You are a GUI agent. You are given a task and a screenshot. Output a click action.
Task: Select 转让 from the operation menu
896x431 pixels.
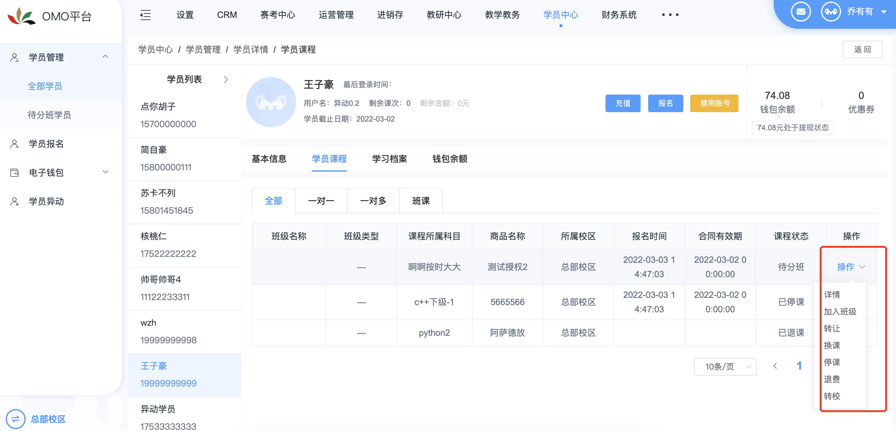point(832,329)
